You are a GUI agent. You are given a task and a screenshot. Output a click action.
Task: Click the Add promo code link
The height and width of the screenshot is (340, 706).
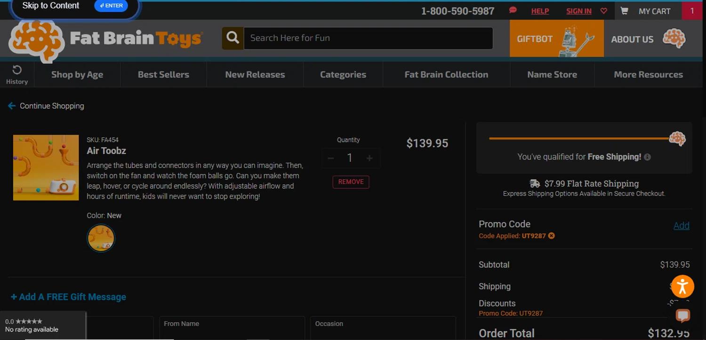coord(681,226)
